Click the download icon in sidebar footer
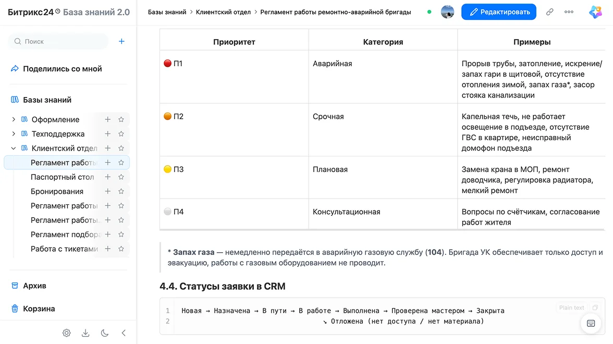The height and width of the screenshot is (344, 613). pos(85,333)
